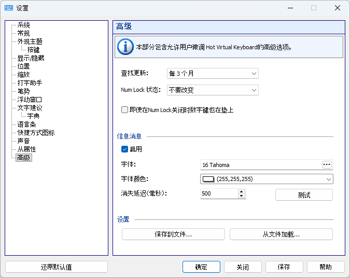Uncheck the 启用 checkbox under 信息消息
The width and height of the screenshot is (350, 278).
124,149
